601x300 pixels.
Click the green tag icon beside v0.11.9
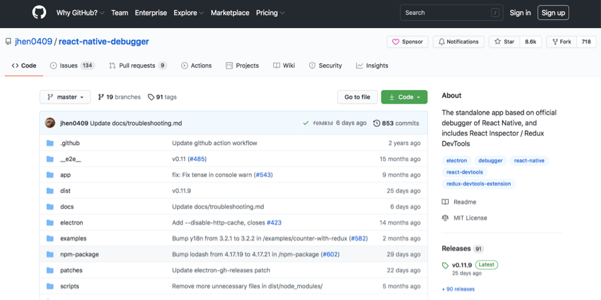445,265
